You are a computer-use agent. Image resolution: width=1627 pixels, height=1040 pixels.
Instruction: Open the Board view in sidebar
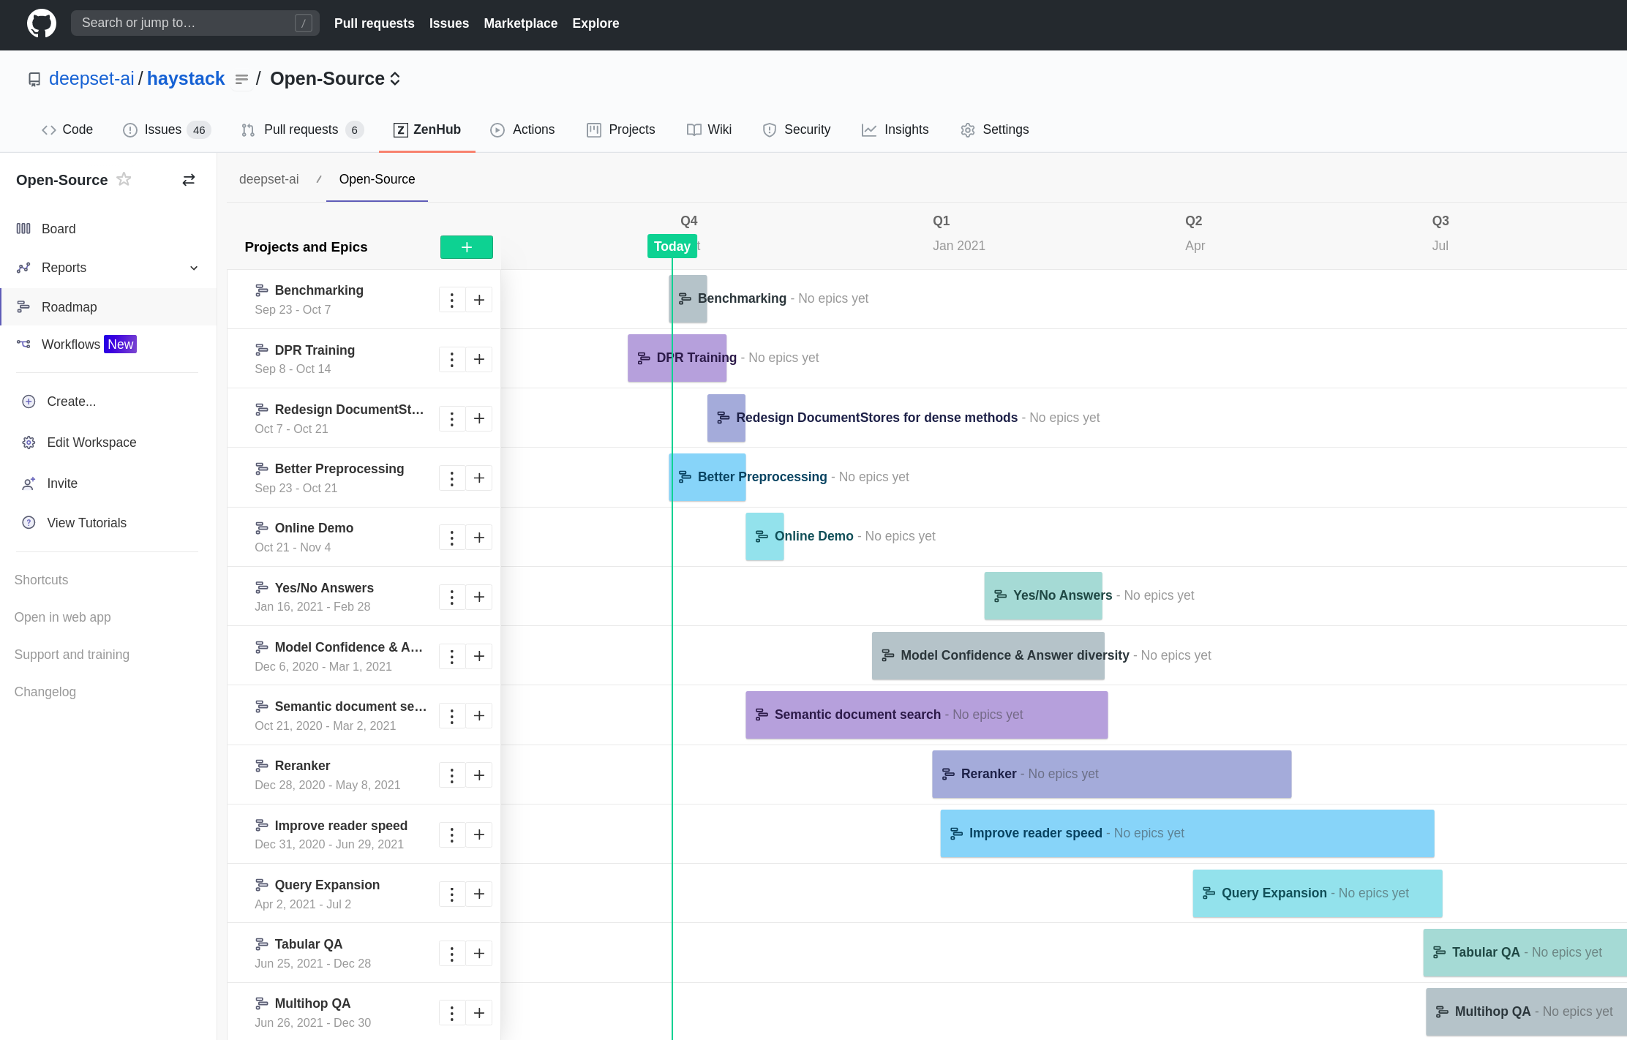tap(58, 229)
